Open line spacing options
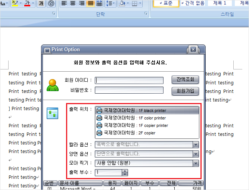This screenshot has width=249, height=190. (110, 3)
